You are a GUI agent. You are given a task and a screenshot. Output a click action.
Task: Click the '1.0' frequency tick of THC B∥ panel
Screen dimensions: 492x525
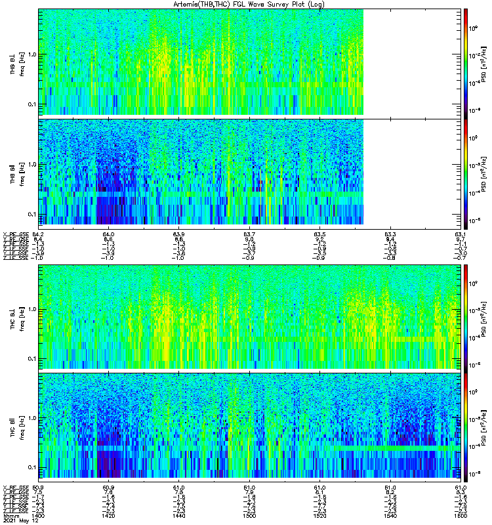click(32, 418)
